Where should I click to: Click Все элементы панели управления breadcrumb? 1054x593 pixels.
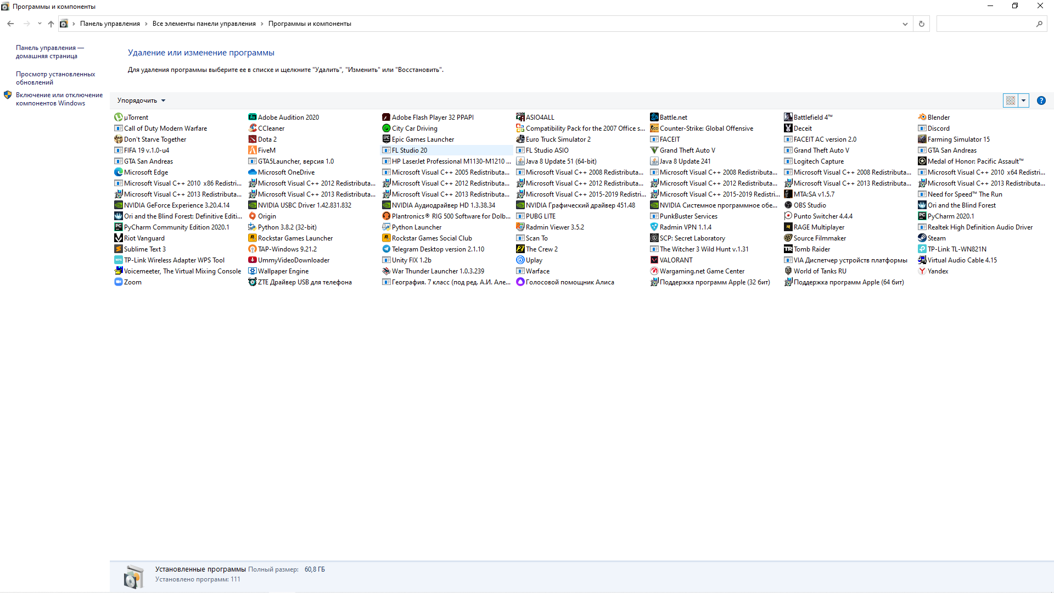(x=204, y=24)
